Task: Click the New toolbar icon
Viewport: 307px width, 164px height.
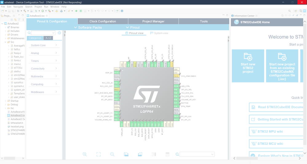Action: click(x=3, y=11)
